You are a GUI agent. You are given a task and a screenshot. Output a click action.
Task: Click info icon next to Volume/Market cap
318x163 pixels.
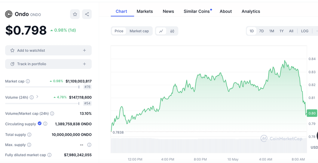click(x=52, y=114)
